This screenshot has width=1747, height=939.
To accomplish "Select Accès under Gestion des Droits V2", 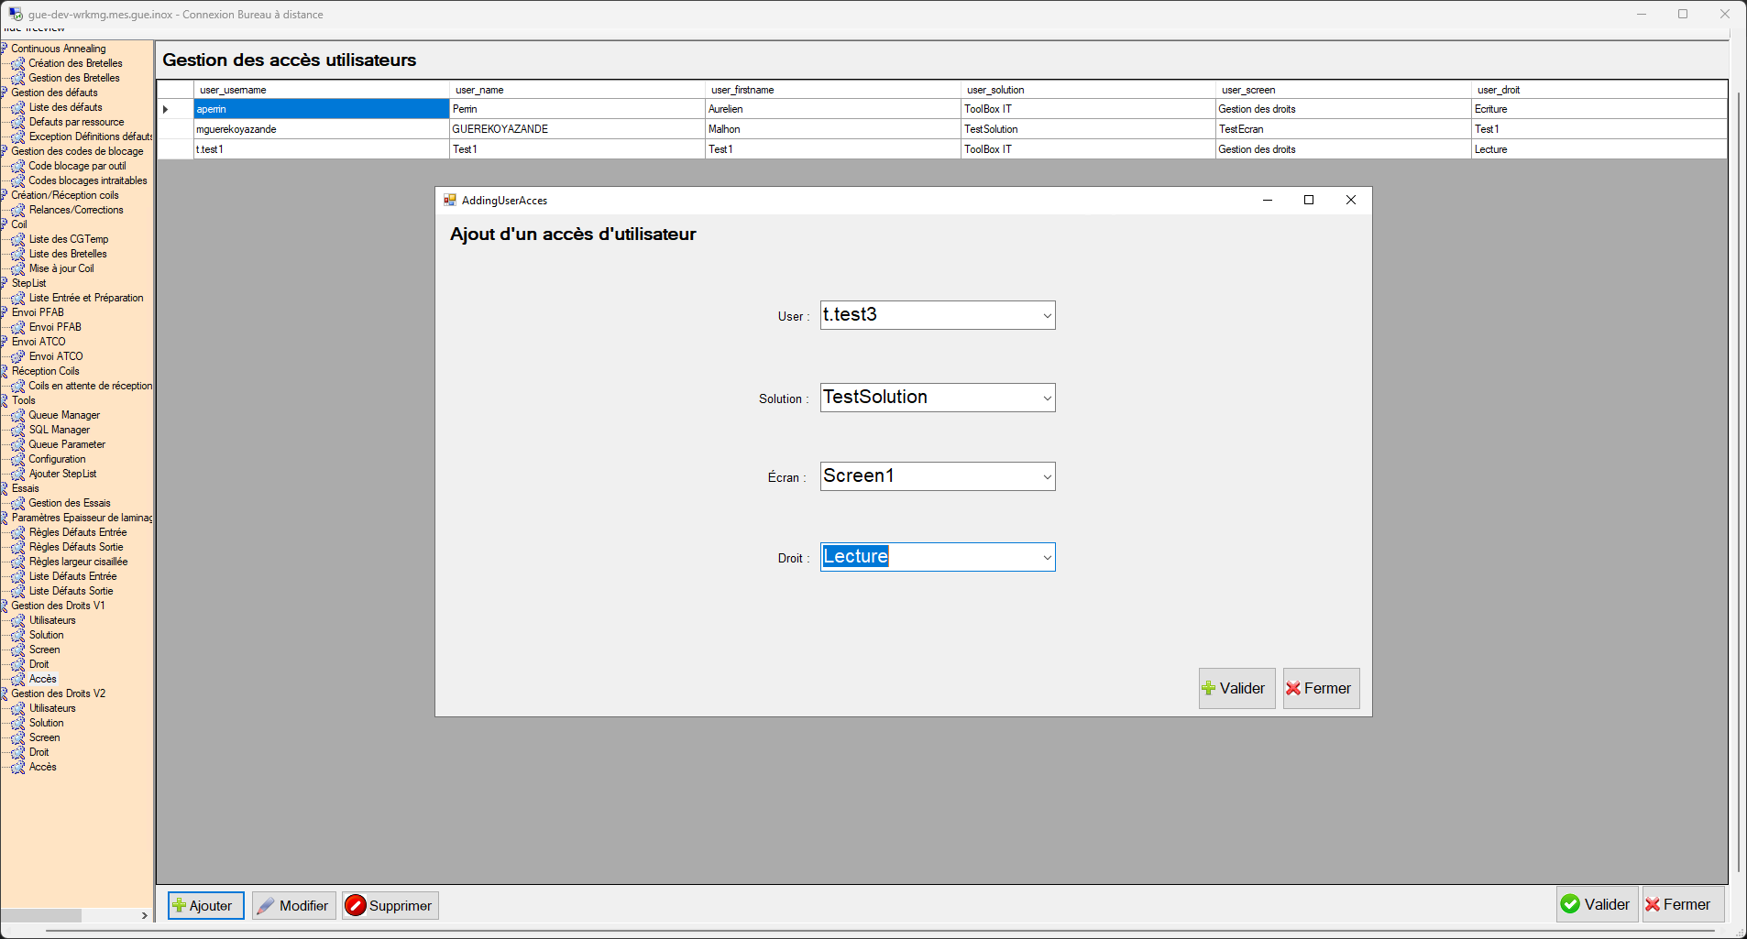I will coord(42,768).
